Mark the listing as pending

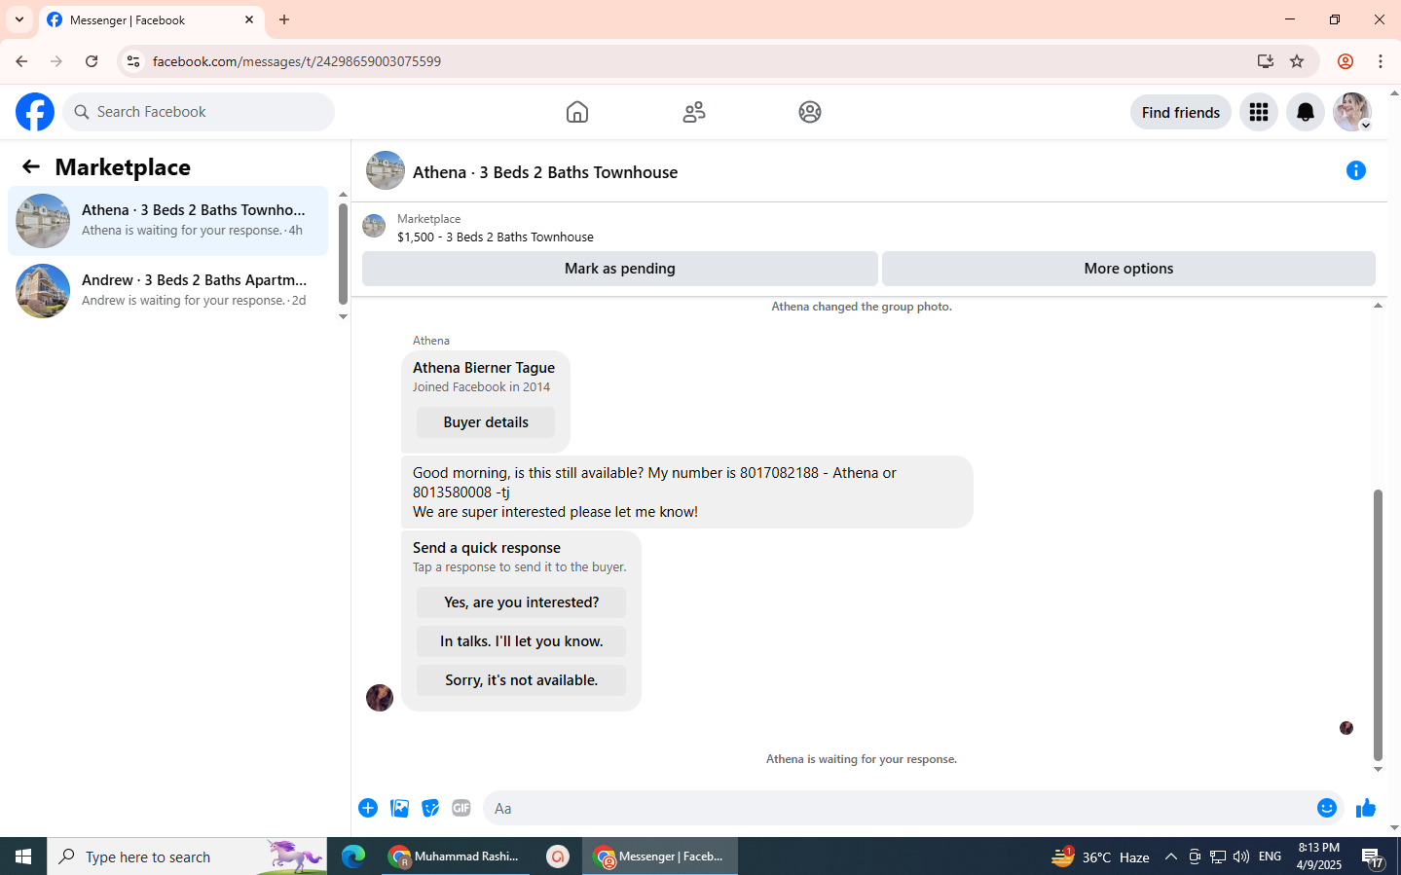click(x=620, y=269)
